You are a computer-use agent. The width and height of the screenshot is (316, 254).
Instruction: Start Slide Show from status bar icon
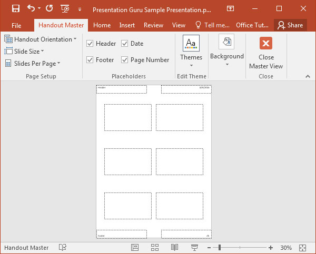click(194, 248)
